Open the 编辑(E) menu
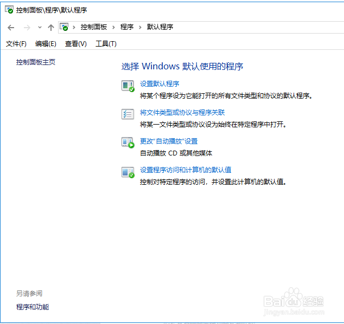This screenshot has height=324, width=344. point(46,44)
